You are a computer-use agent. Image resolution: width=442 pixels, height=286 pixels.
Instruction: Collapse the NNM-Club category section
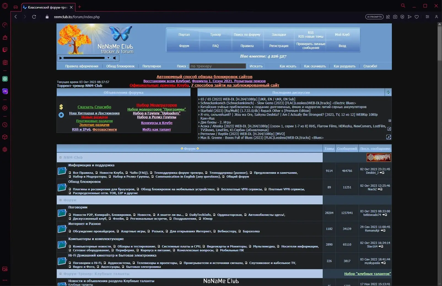[x=60, y=158]
